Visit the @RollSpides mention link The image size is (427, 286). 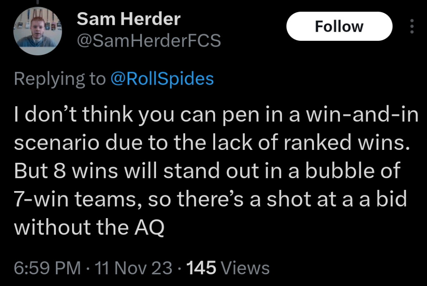[x=162, y=79]
